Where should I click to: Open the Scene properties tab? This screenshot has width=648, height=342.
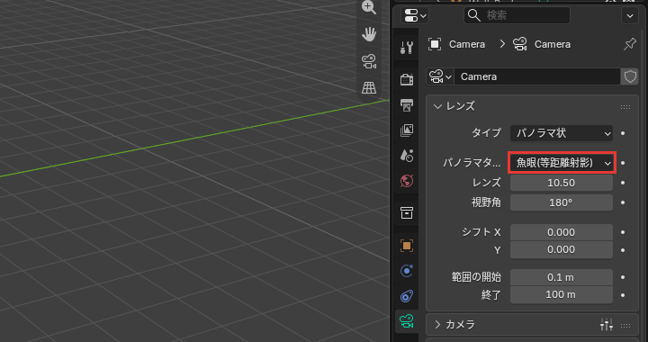(407, 156)
